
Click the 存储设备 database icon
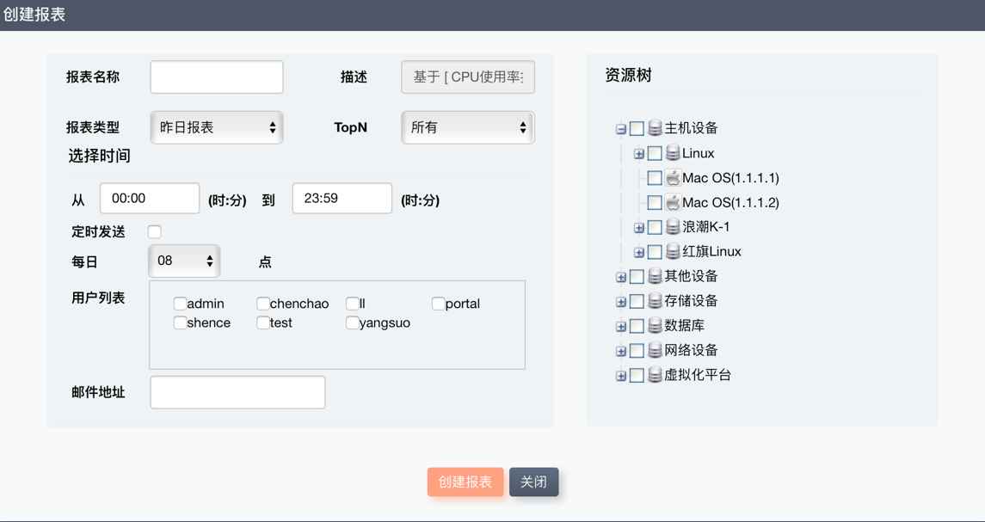(655, 301)
